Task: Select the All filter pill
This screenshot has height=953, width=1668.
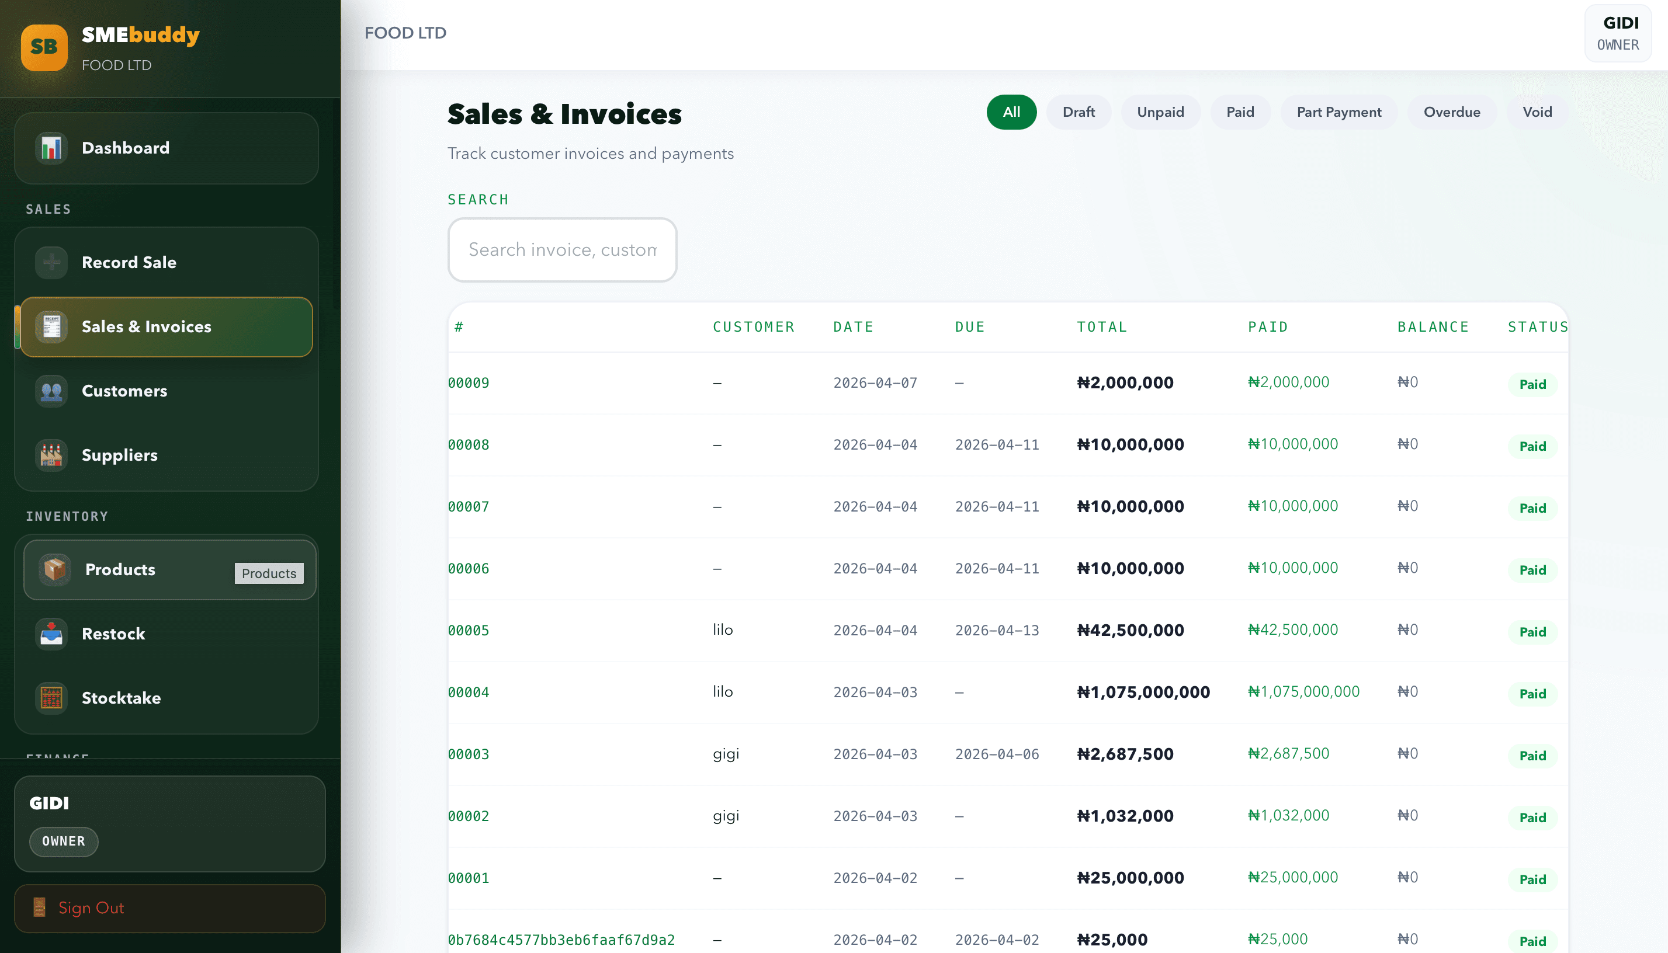Action: coord(1011,112)
